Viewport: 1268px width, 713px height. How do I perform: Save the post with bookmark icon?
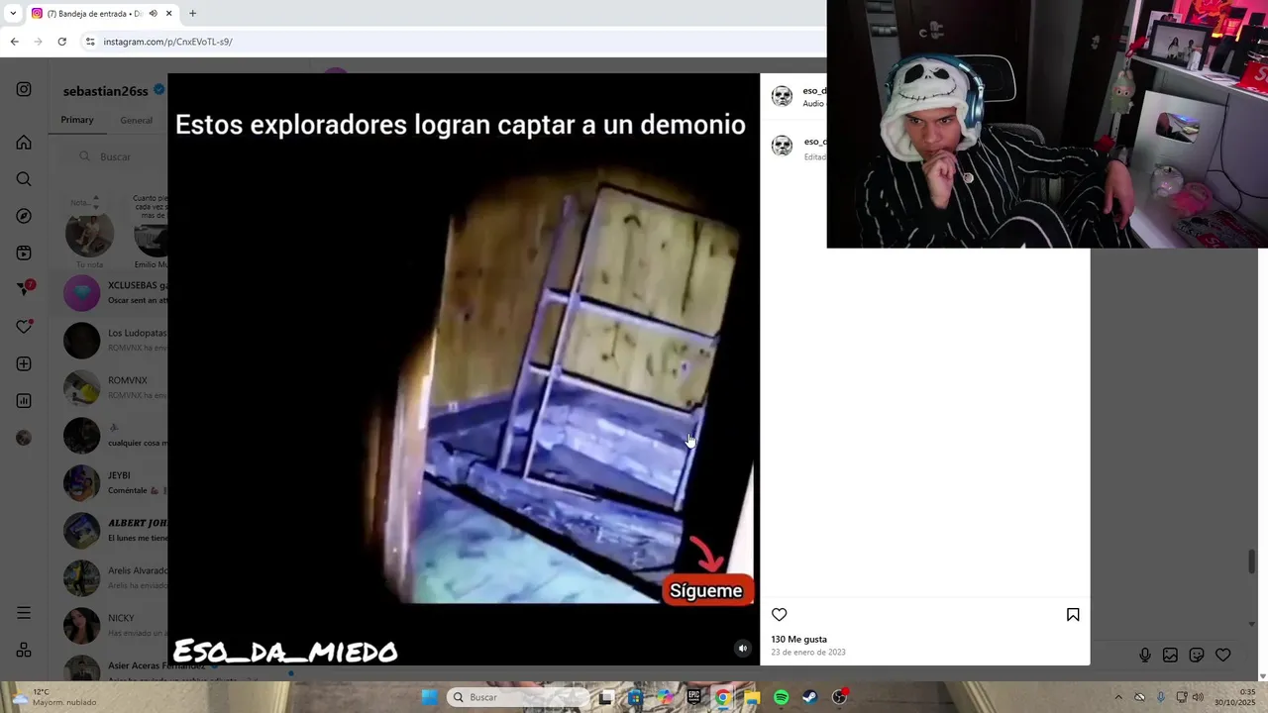coord(1073,615)
